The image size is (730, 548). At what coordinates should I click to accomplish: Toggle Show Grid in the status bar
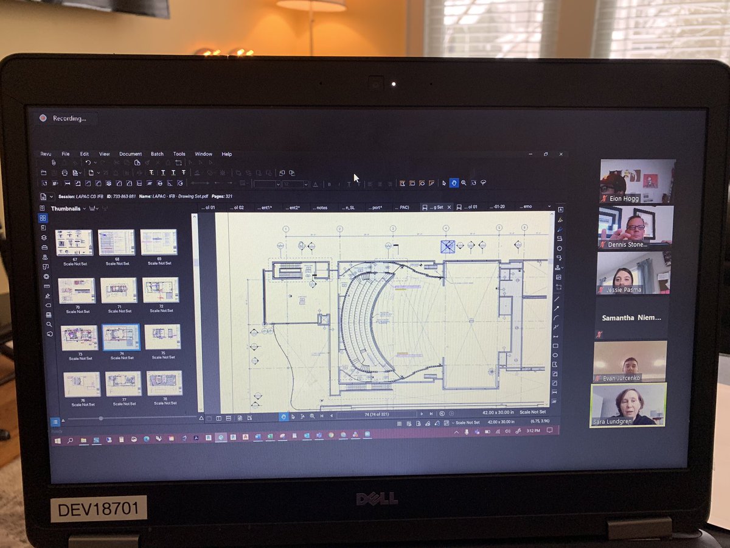pyautogui.click(x=399, y=423)
